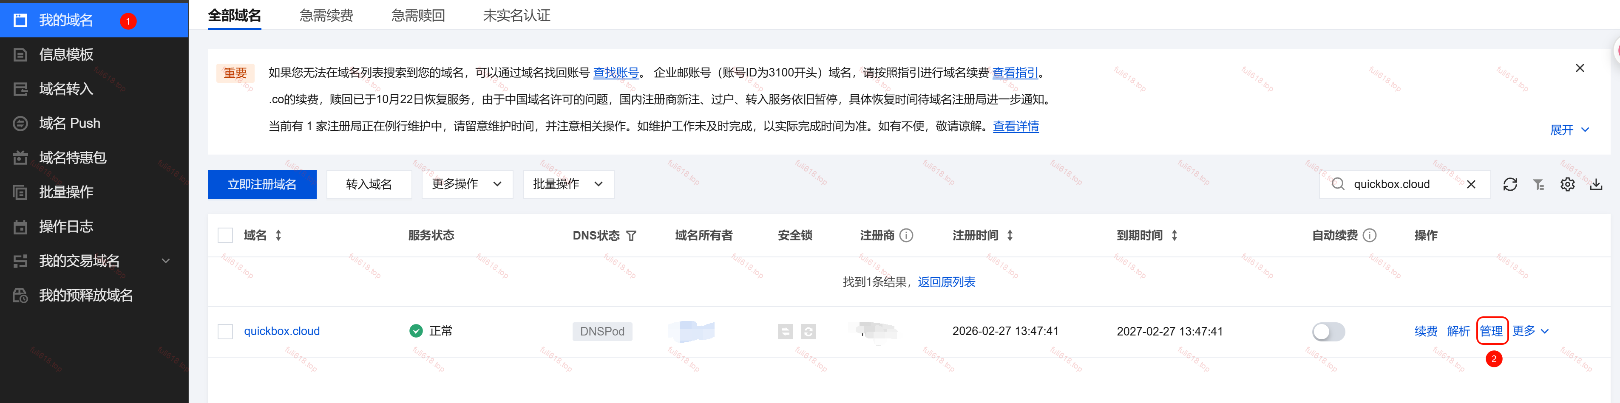Click the first security lock icon

click(786, 331)
